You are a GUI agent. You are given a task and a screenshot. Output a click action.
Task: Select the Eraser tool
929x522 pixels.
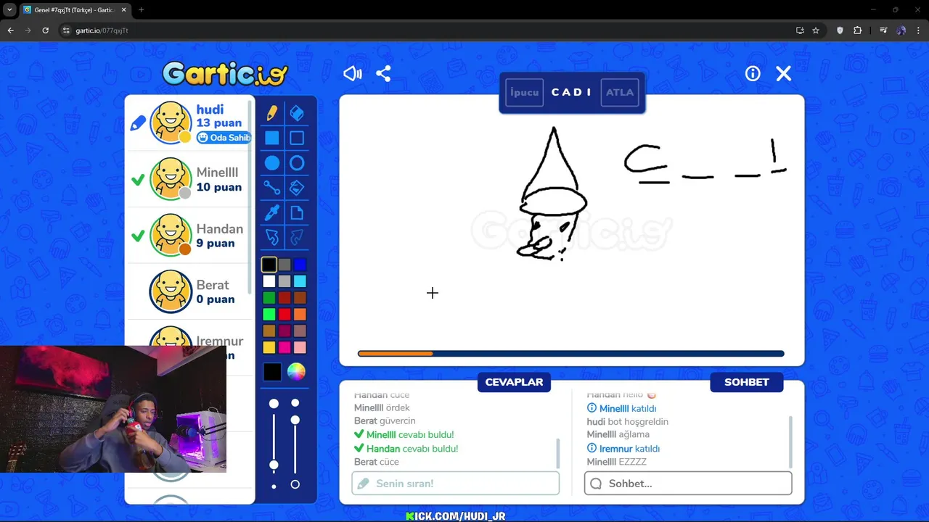pos(297,113)
